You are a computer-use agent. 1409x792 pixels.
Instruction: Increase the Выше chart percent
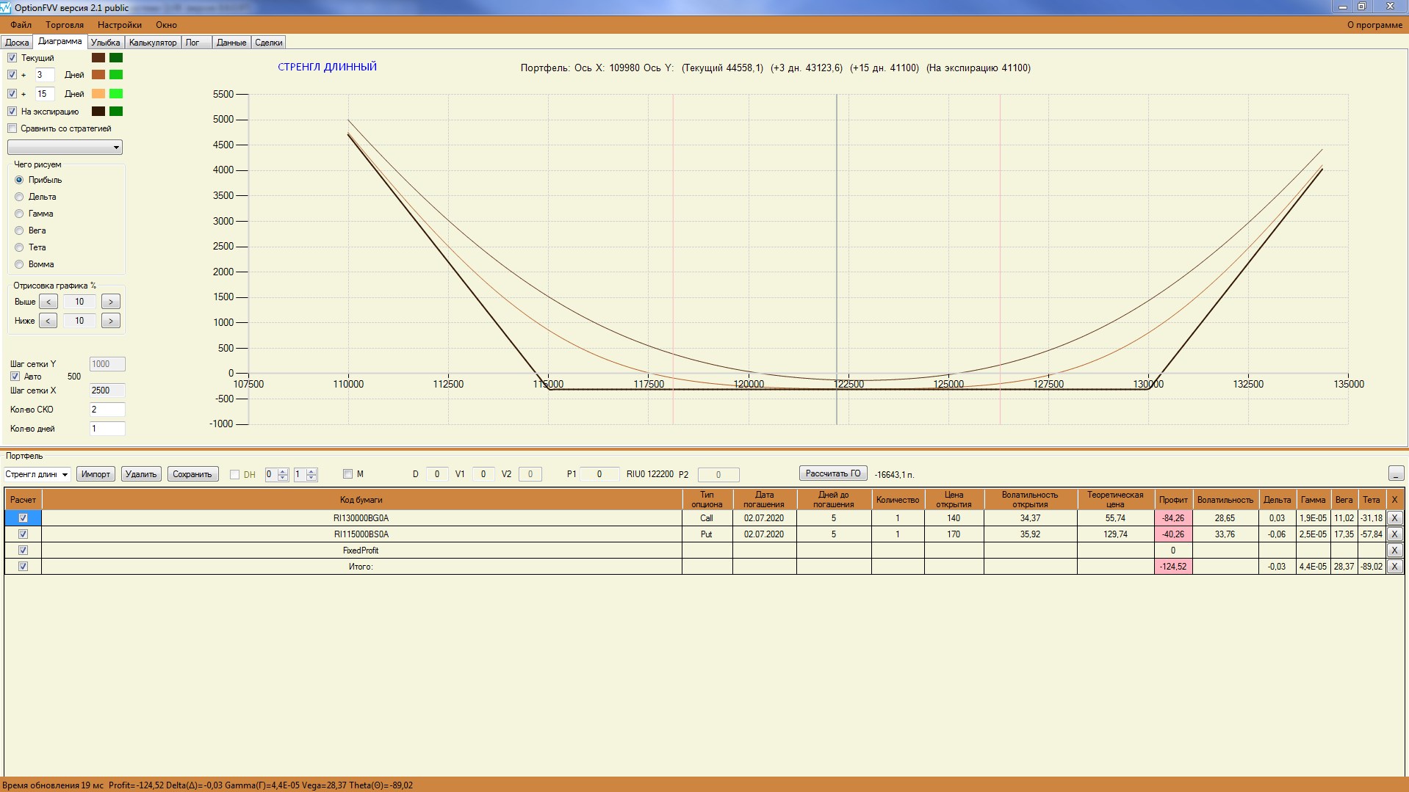coord(111,302)
